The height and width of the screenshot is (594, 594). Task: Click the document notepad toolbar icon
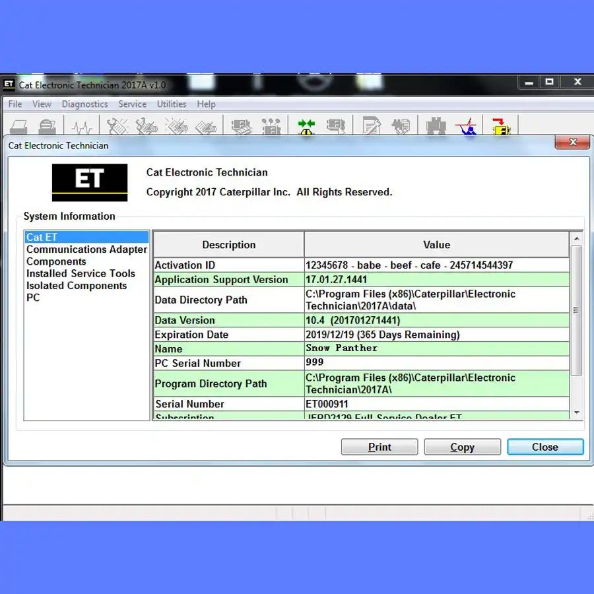(x=371, y=127)
